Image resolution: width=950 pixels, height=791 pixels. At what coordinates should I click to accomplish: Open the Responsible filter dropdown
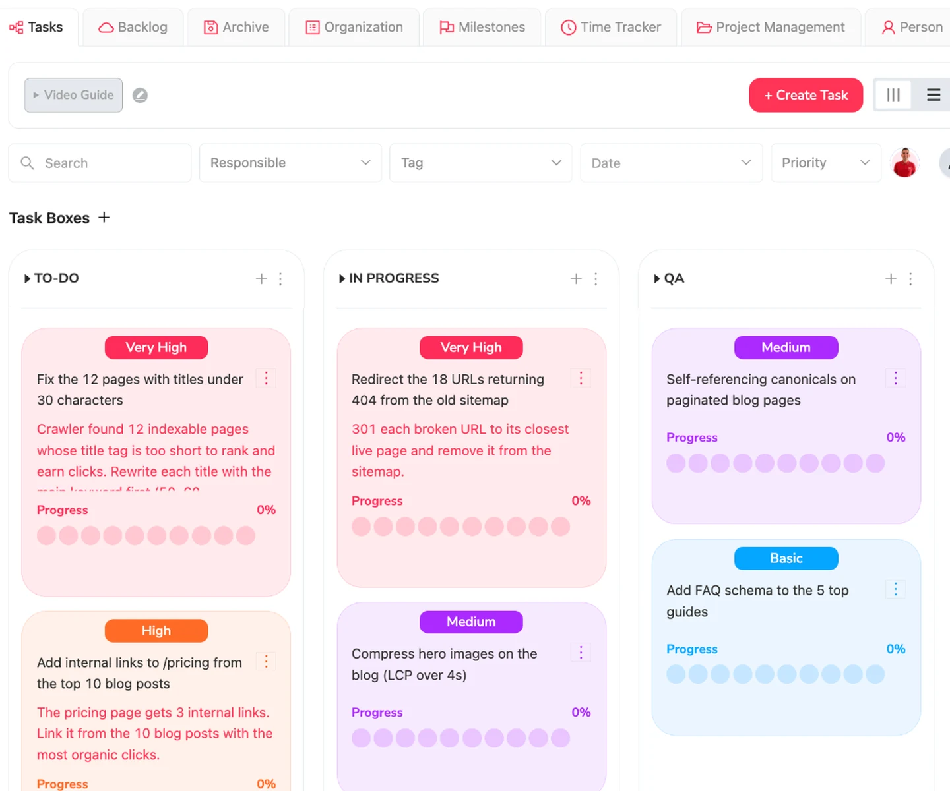290,163
